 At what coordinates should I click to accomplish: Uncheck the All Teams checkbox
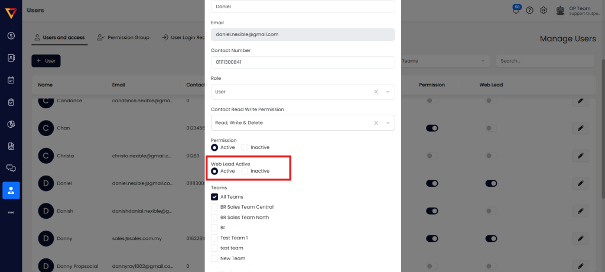pos(214,197)
